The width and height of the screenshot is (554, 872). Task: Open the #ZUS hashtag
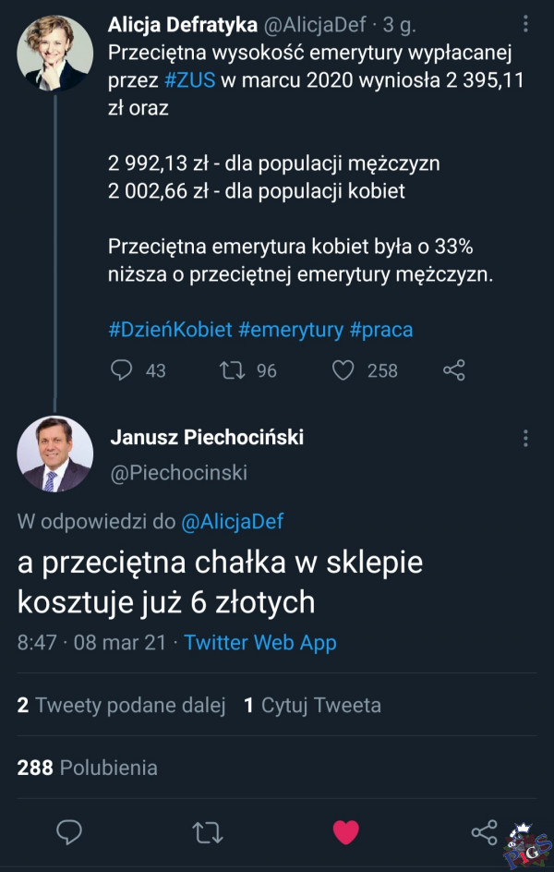(x=190, y=80)
